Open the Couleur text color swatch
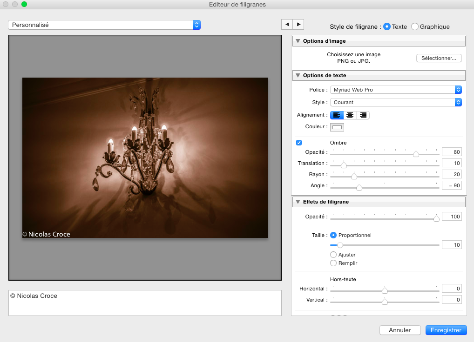474x342 pixels. pos(337,127)
